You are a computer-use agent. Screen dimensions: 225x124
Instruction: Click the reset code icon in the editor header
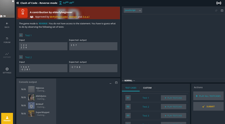(216, 11)
